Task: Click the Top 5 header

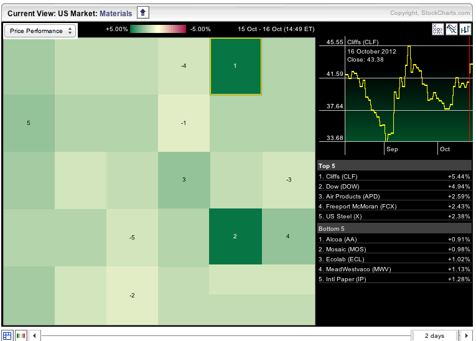Action: (x=394, y=166)
